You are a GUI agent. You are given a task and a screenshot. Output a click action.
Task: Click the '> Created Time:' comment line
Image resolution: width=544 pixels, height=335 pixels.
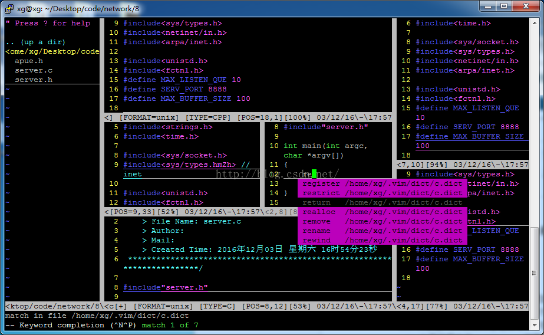pos(259,249)
